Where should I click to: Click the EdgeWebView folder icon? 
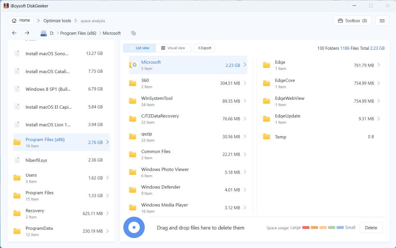click(x=266, y=101)
